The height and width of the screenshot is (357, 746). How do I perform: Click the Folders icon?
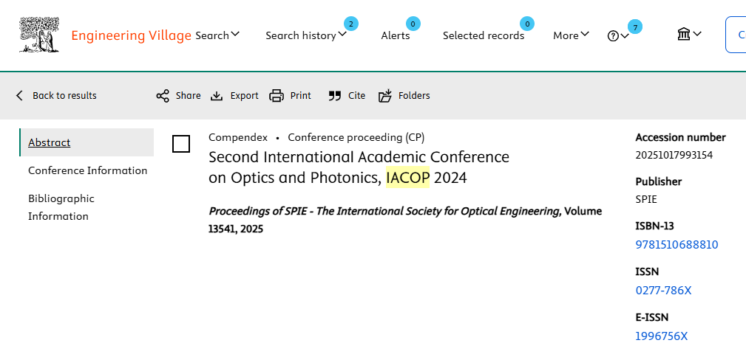coord(385,96)
